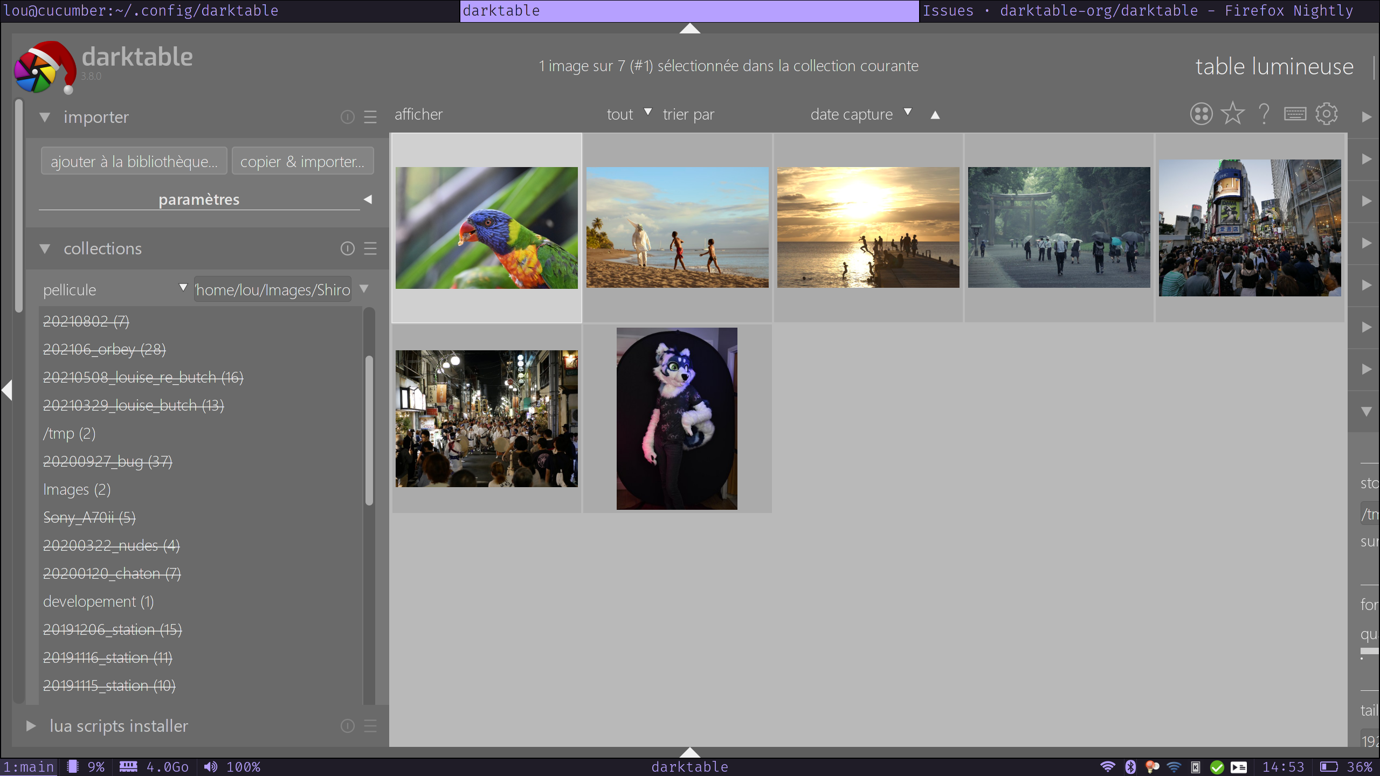Hide the top panel with arrow
Screen dimensions: 1380x776
pyautogui.click(x=689, y=28)
